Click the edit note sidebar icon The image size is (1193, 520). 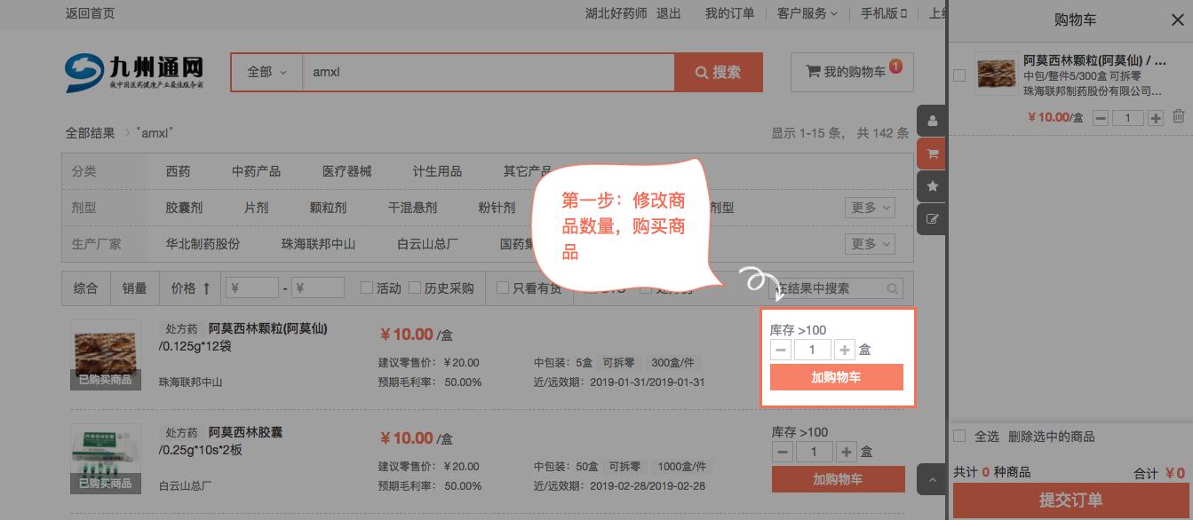pos(932,218)
